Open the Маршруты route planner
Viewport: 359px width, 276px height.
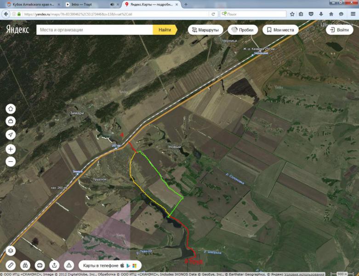point(205,30)
